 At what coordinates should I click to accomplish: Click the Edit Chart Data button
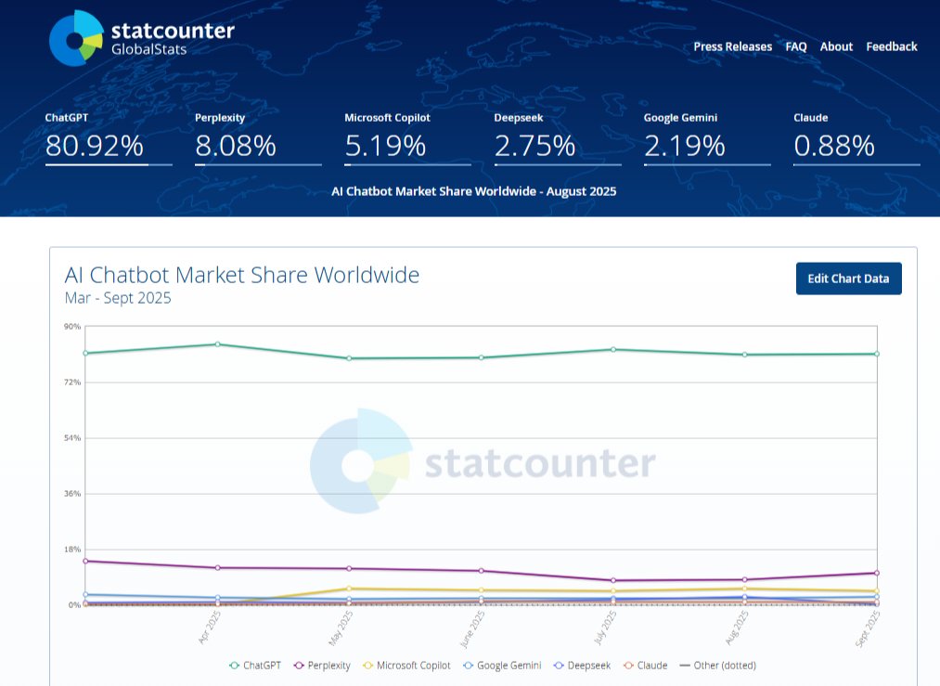click(848, 278)
